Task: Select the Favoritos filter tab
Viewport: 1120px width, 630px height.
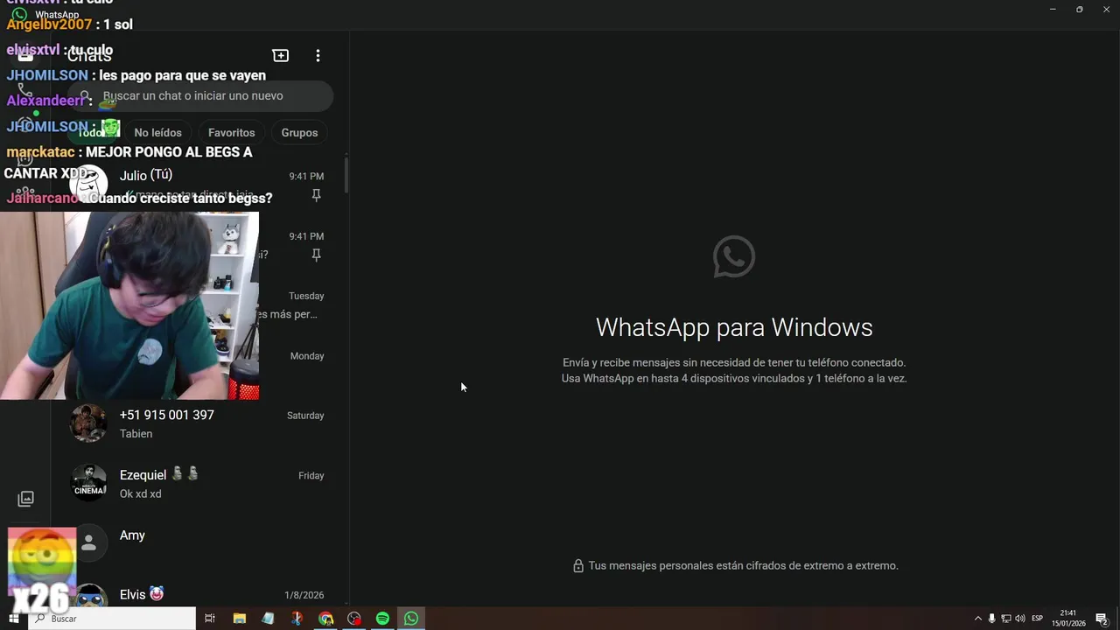Action: (231, 133)
